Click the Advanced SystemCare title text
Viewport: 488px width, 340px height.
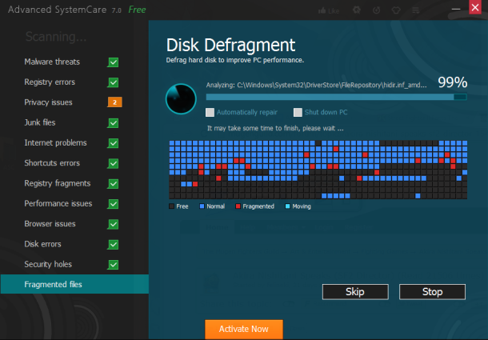point(58,10)
